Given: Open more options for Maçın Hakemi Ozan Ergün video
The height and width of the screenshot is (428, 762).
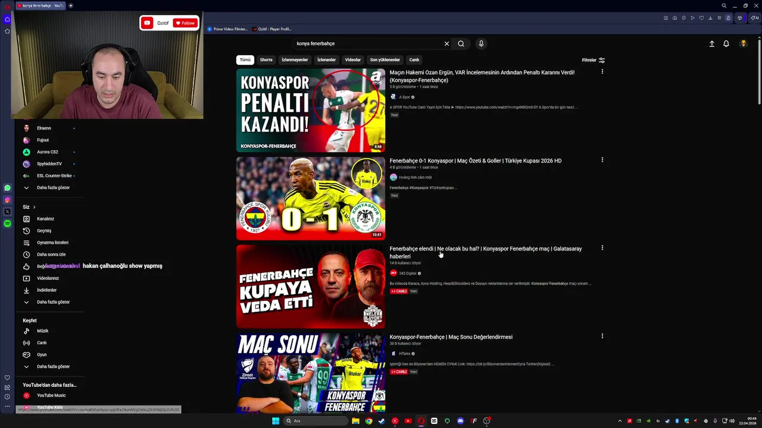Looking at the screenshot, I should pos(602,72).
